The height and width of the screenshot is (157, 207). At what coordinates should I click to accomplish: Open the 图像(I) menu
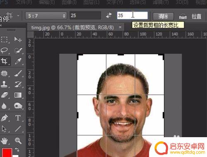69,2
